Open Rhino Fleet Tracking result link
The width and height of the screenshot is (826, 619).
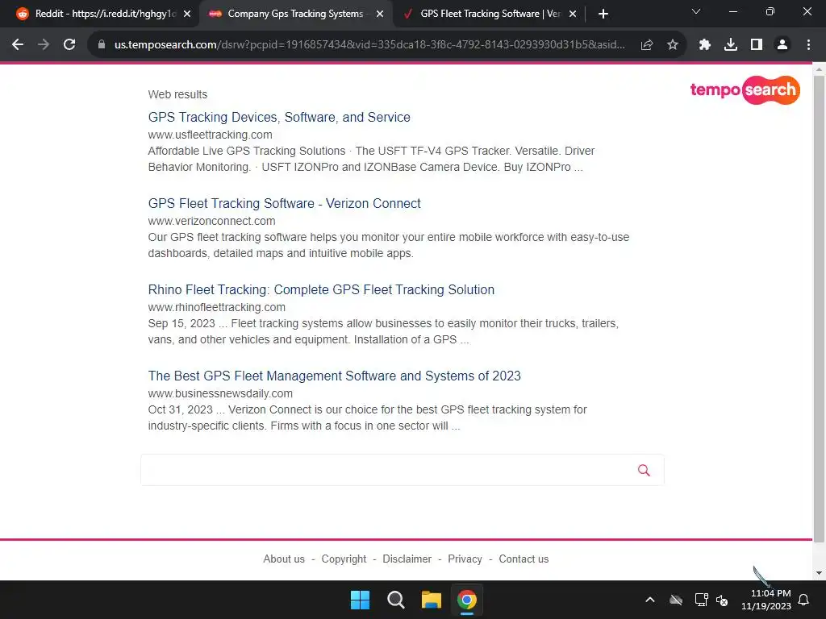tap(321, 290)
